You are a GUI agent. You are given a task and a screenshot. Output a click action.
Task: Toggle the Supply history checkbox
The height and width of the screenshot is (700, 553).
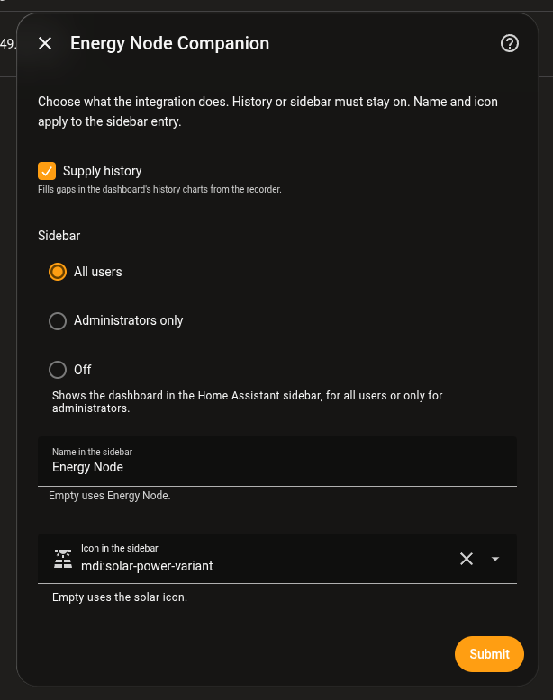47,171
